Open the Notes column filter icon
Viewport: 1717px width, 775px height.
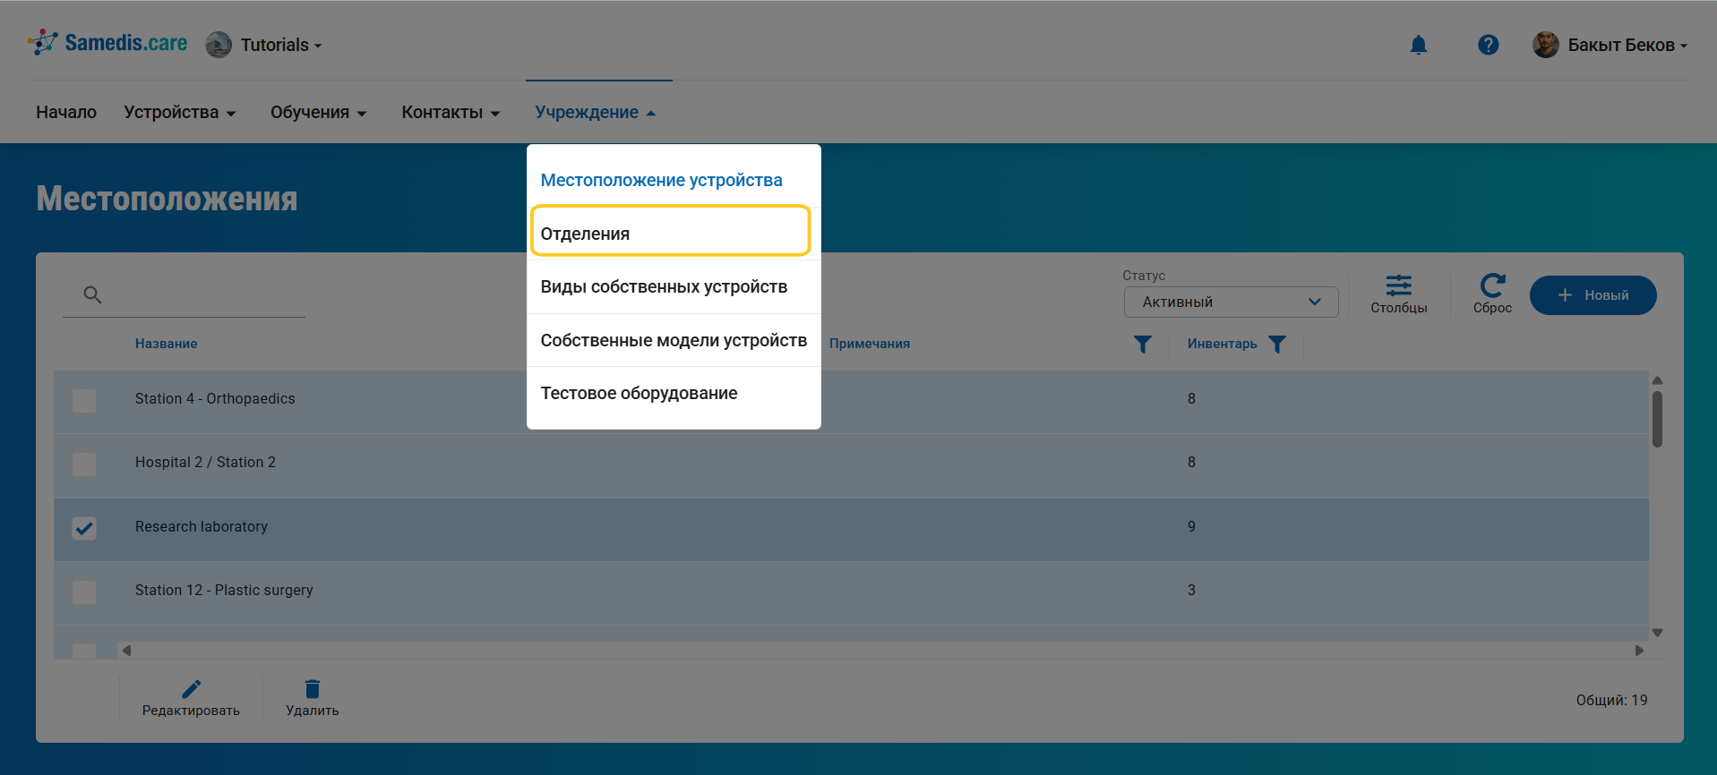click(x=1142, y=345)
